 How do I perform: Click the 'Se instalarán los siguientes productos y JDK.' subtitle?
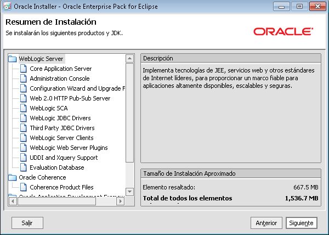pyautogui.click(x=64, y=33)
